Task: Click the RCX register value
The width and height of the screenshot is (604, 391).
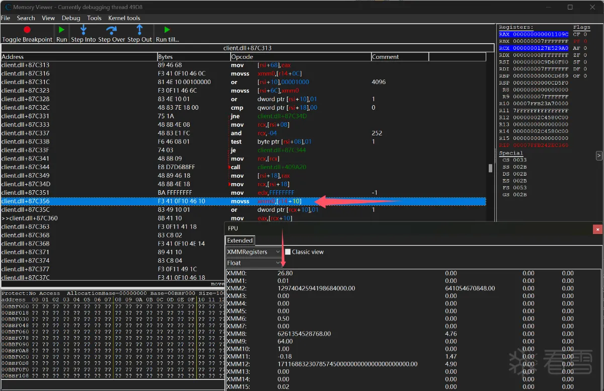Action: (x=540, y=48)
